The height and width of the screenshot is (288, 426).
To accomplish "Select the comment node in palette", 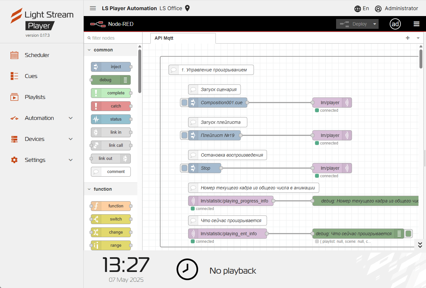I will pyautogui.click(x=111, y=172).
